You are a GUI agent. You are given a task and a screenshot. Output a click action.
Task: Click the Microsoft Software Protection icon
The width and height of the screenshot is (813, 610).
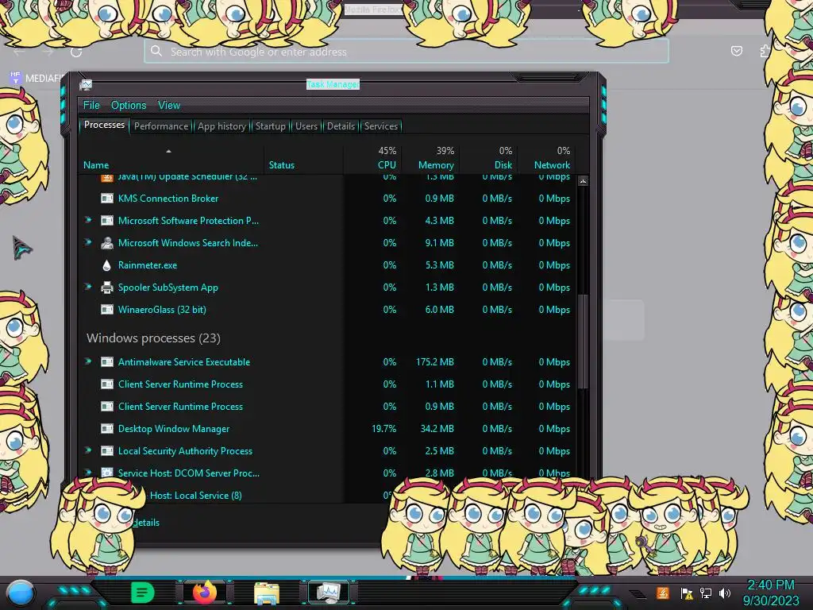click(107, 221)
